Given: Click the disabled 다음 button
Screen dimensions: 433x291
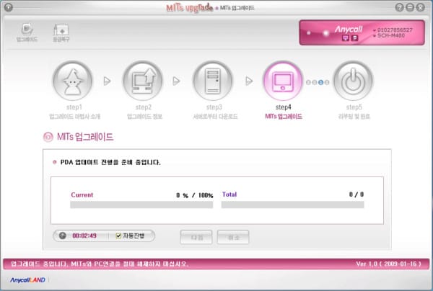Looking at the screenshot, I should (196, 237).
